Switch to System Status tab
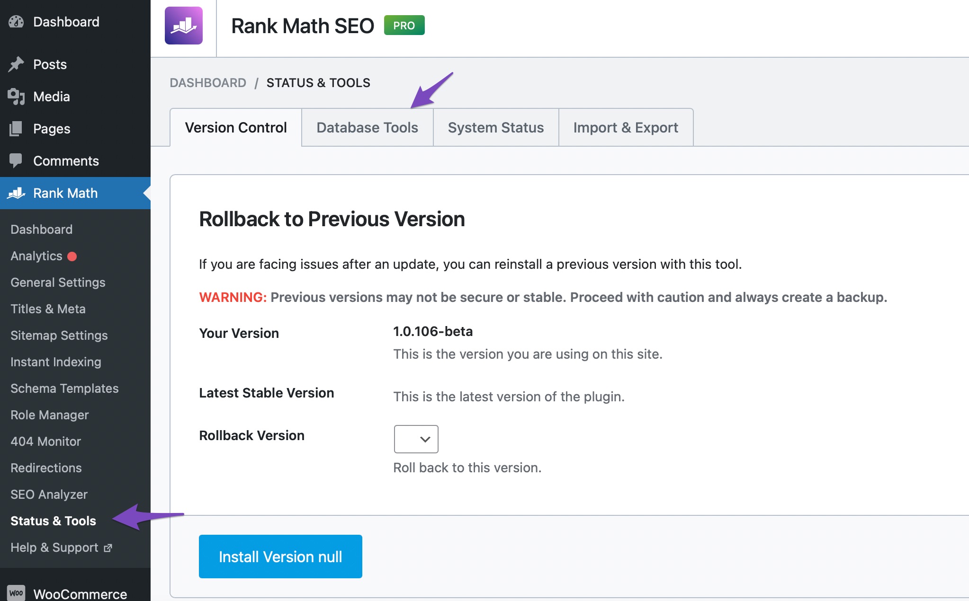 point(495,127)
